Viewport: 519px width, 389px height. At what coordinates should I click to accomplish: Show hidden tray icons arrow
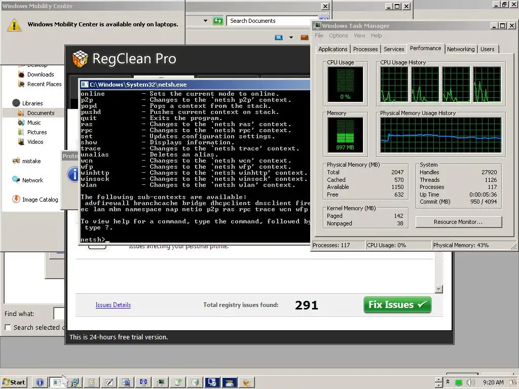click(448, 382)
